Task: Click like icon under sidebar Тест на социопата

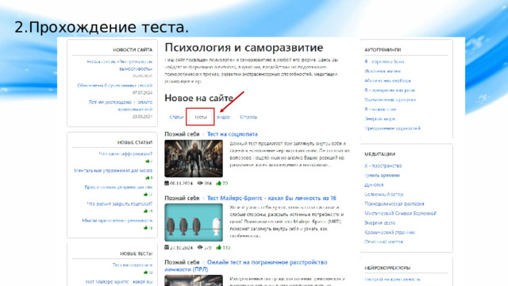Action: tap(146, 272)
